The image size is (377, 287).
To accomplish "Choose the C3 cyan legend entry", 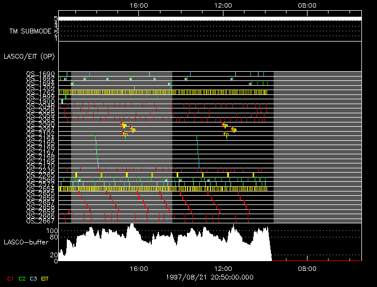I will 33,278.
